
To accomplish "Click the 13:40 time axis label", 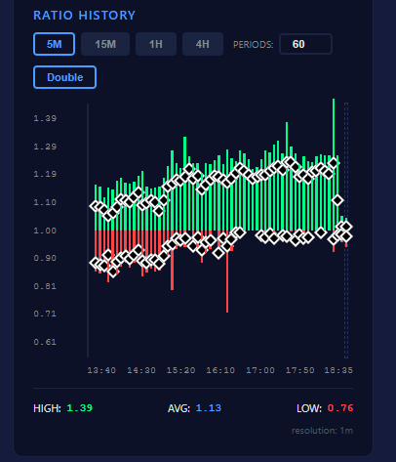I will coord(101,370).
